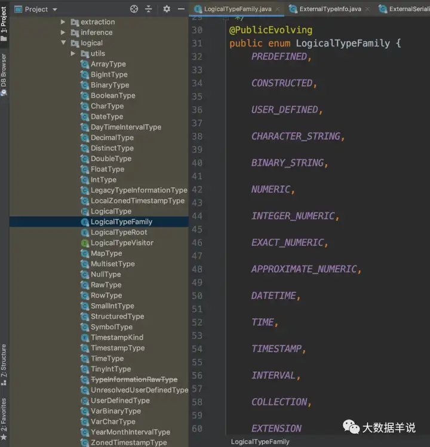Click LogicalTypeFamily breadcrumb at editor bottom
This screenshot has width=430, height=447.
(x=260, y=442)
